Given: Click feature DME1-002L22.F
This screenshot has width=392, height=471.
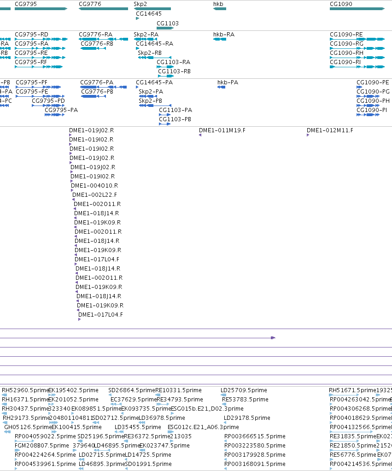Looking at the screenshot, I should tap(94, 195).
